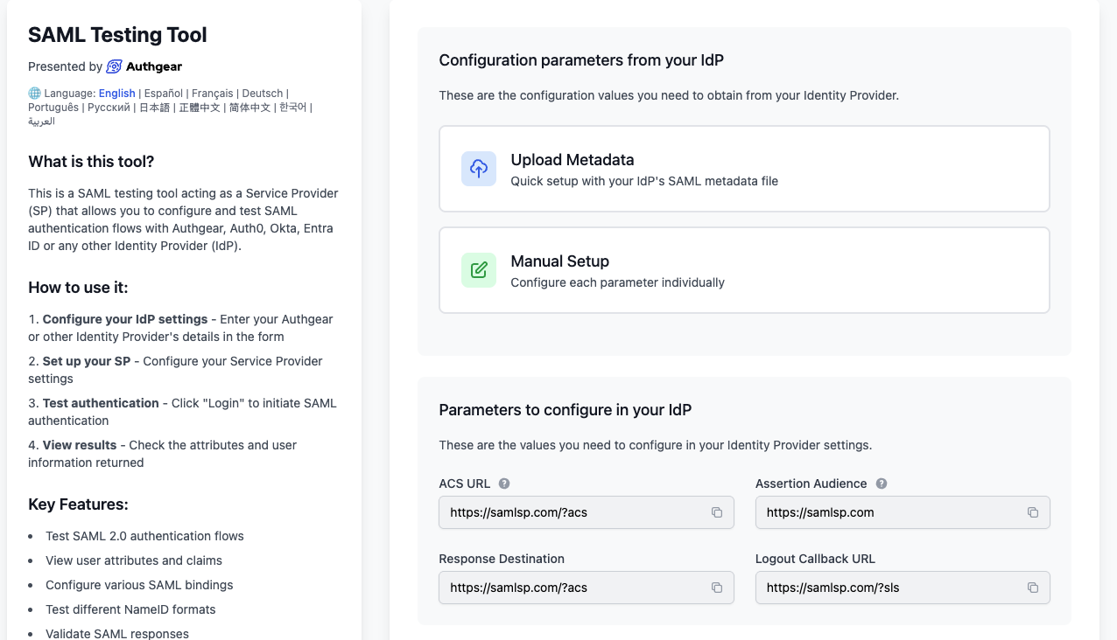
Task: Click 'Validate SAML responses' item
Action: tap(117, 633)
